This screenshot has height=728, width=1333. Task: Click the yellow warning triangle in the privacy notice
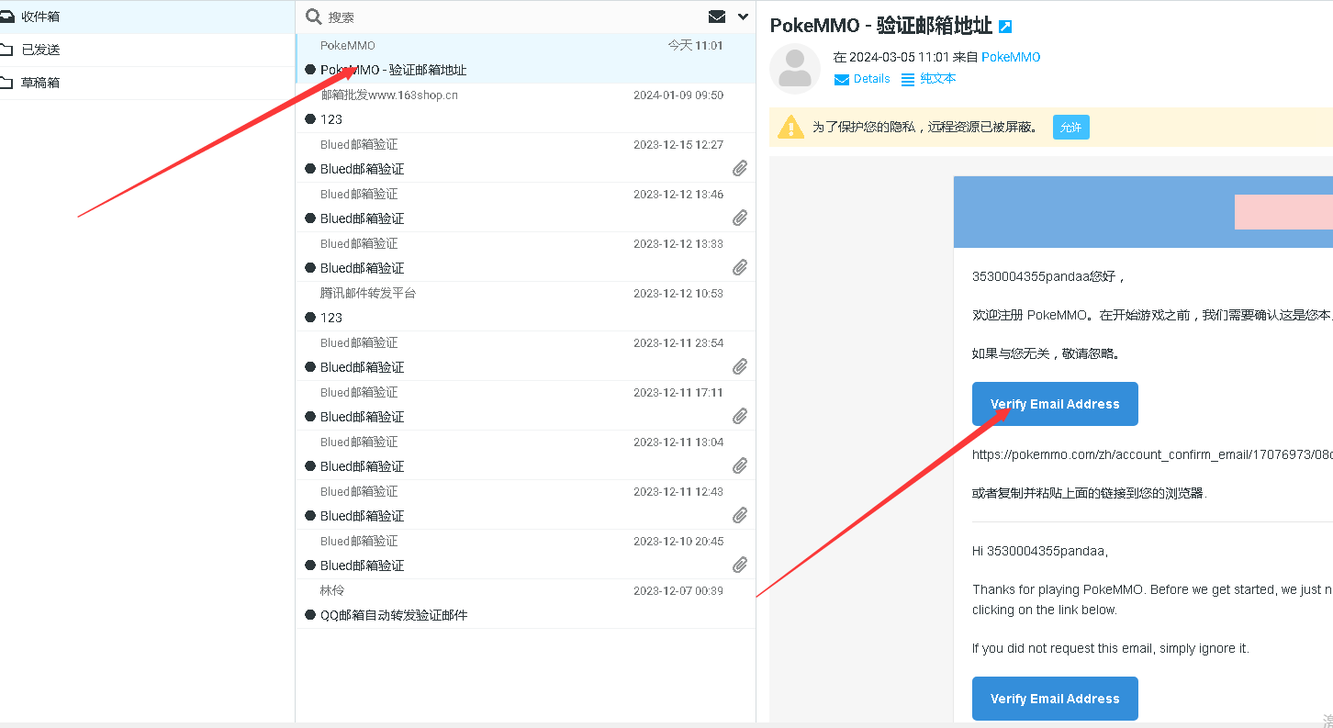(790, 128)
